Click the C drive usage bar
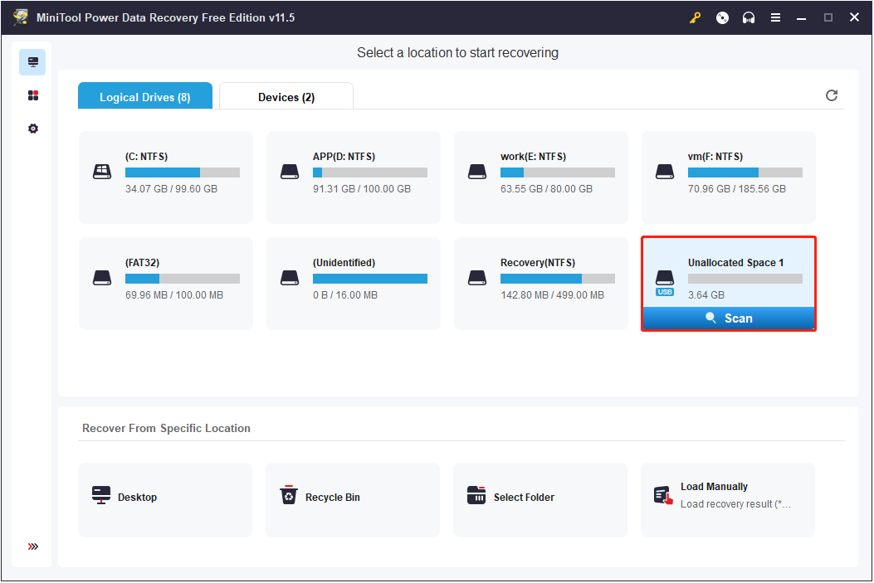This screenshot has width=874, height=583. click(183, 172)
